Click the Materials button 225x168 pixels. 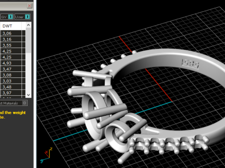click(14, 103)
